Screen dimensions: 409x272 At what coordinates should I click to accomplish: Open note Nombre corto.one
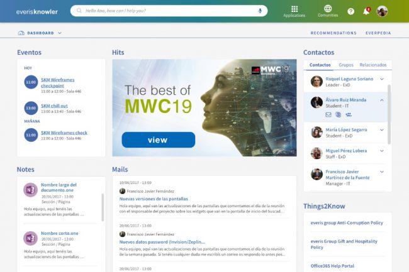click(60, 233)
